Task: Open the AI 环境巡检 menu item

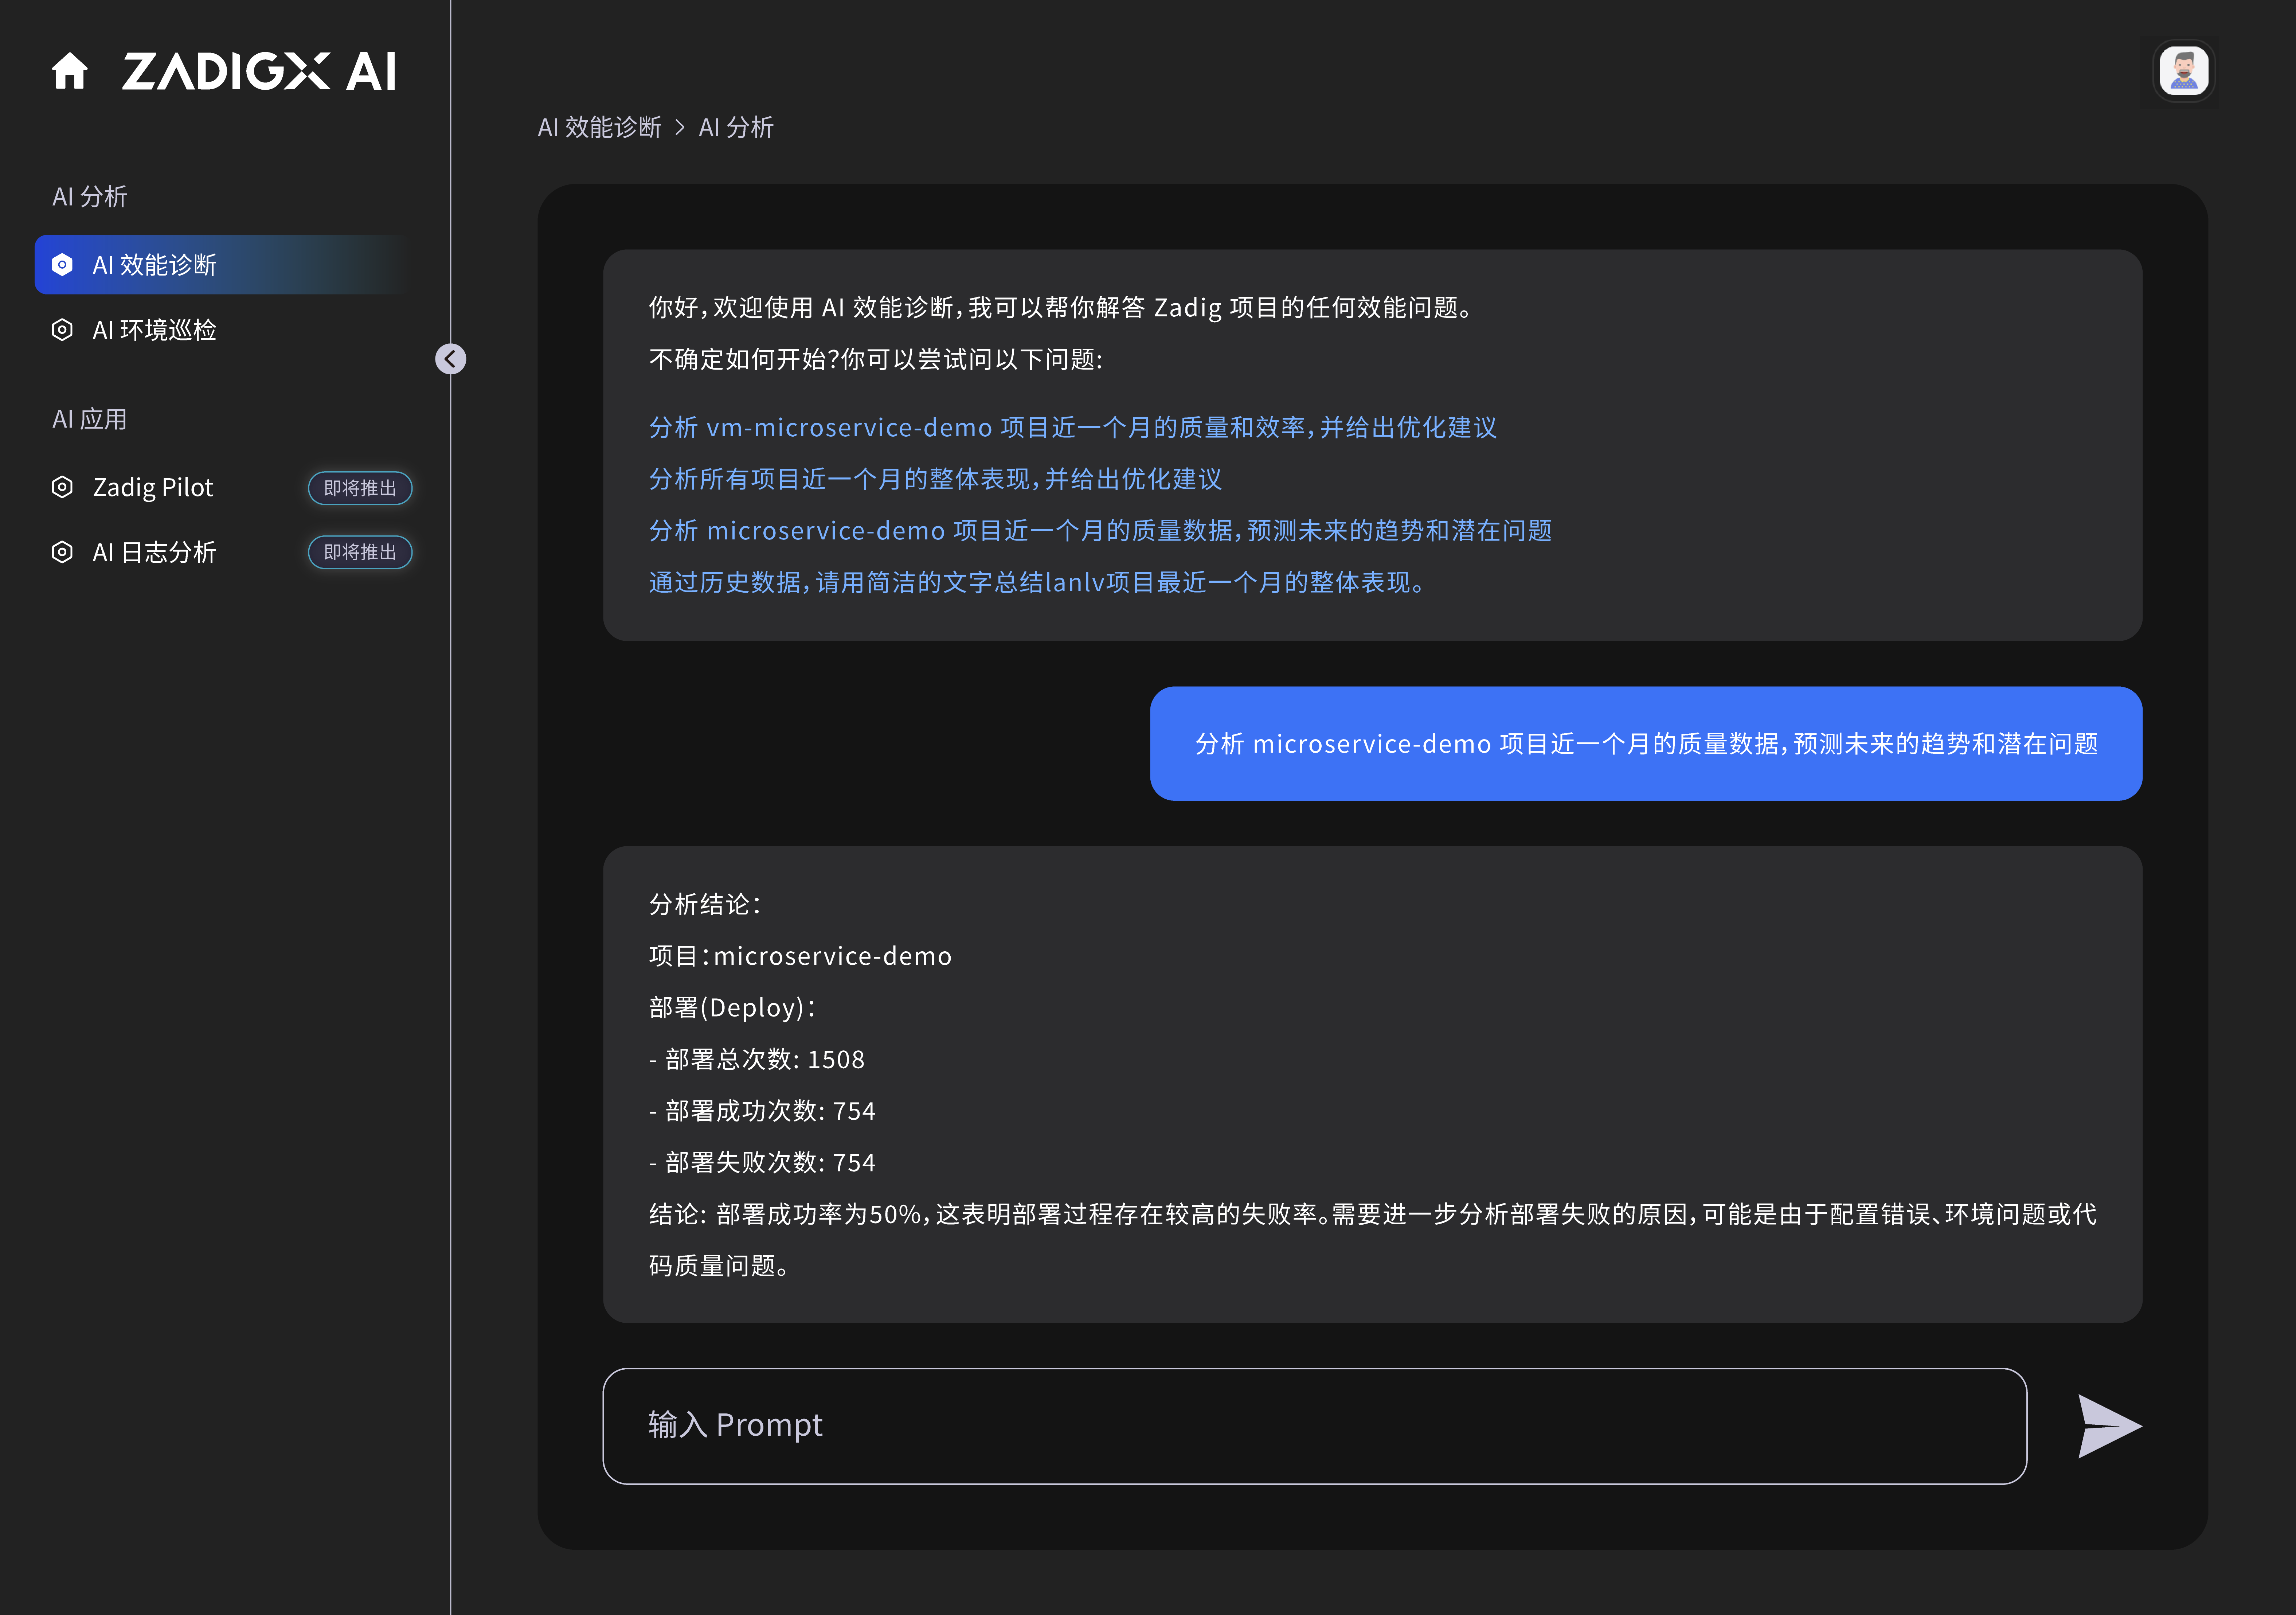Action: 155,330
